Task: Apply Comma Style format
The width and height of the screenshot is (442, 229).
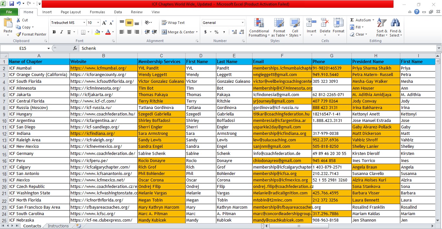Action: click(x=224, y=32)
